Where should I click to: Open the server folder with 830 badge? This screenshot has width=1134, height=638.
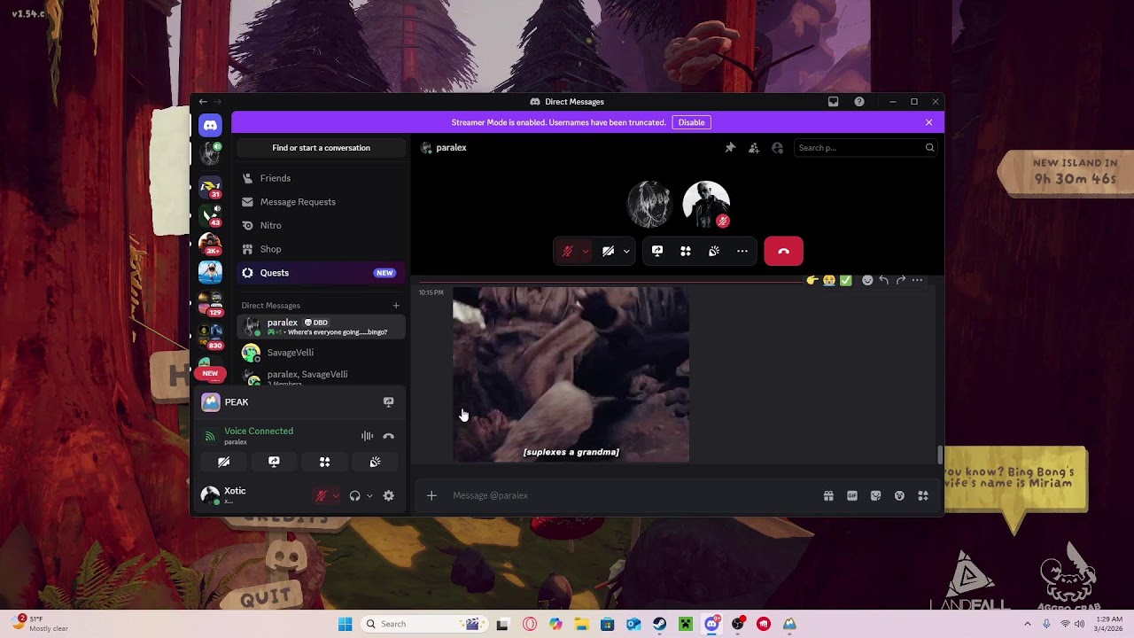click(x=210, y=335)
